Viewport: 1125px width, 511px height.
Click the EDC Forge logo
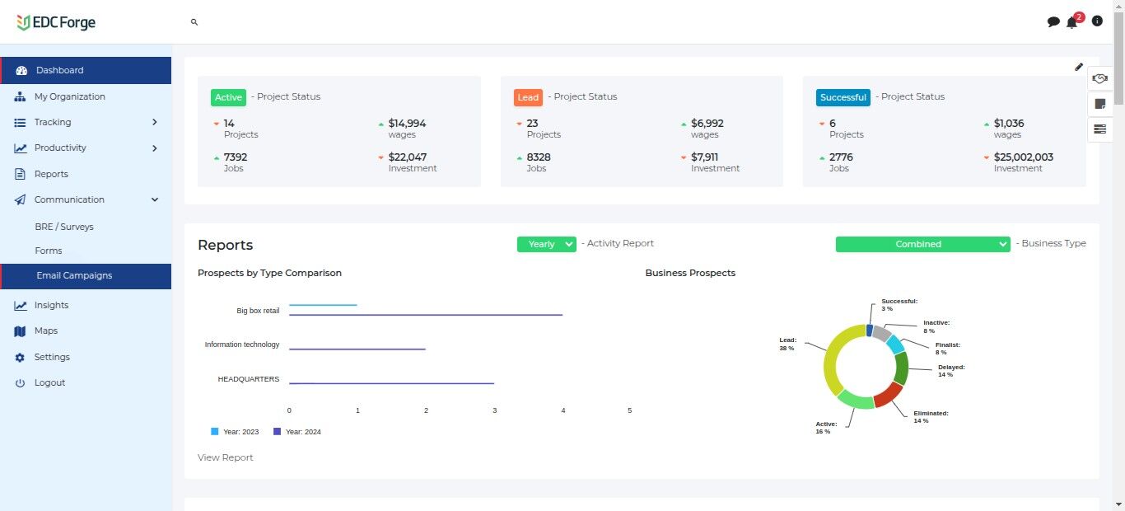(x=56, y=22)
